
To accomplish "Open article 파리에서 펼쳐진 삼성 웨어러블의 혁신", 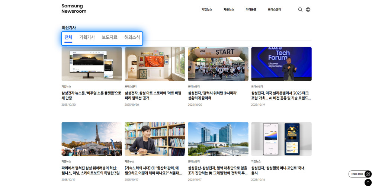I will (x=91, y=170).
